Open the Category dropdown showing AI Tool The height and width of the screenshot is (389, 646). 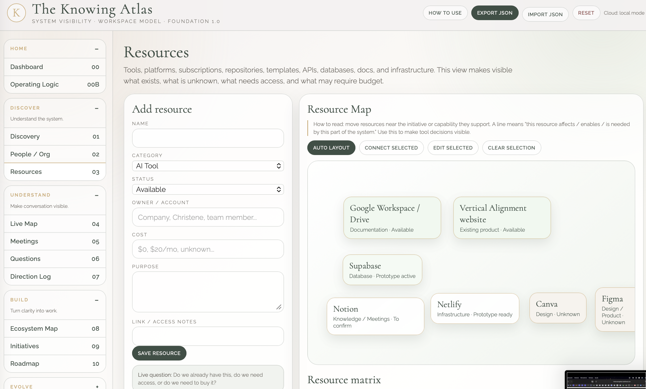208,166
